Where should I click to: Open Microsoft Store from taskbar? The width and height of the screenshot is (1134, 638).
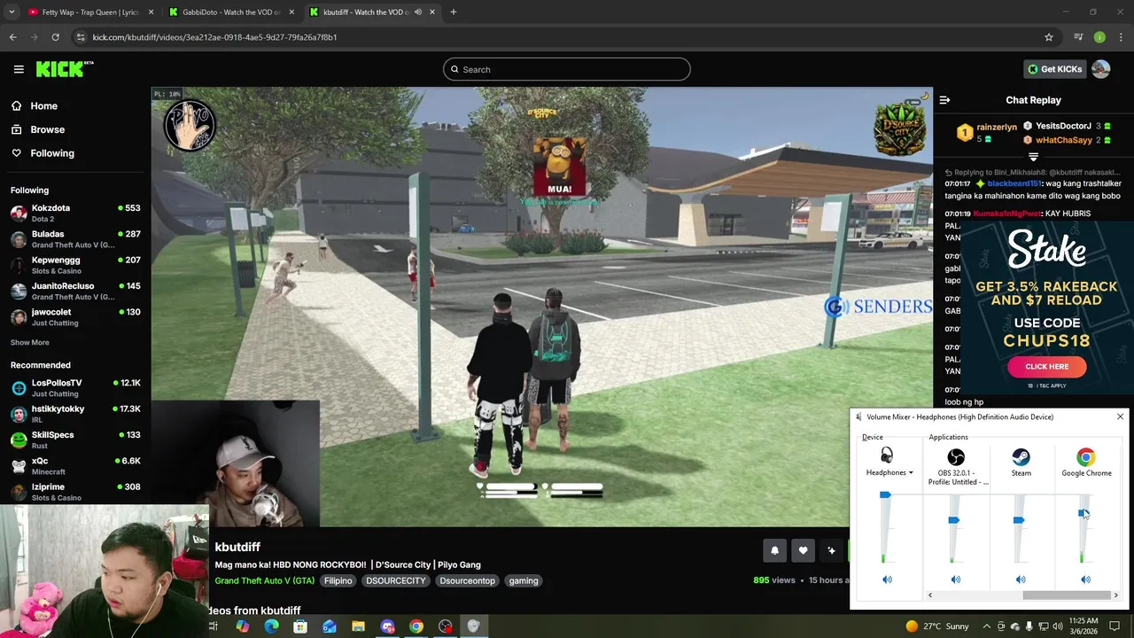(x=300, y=626)
